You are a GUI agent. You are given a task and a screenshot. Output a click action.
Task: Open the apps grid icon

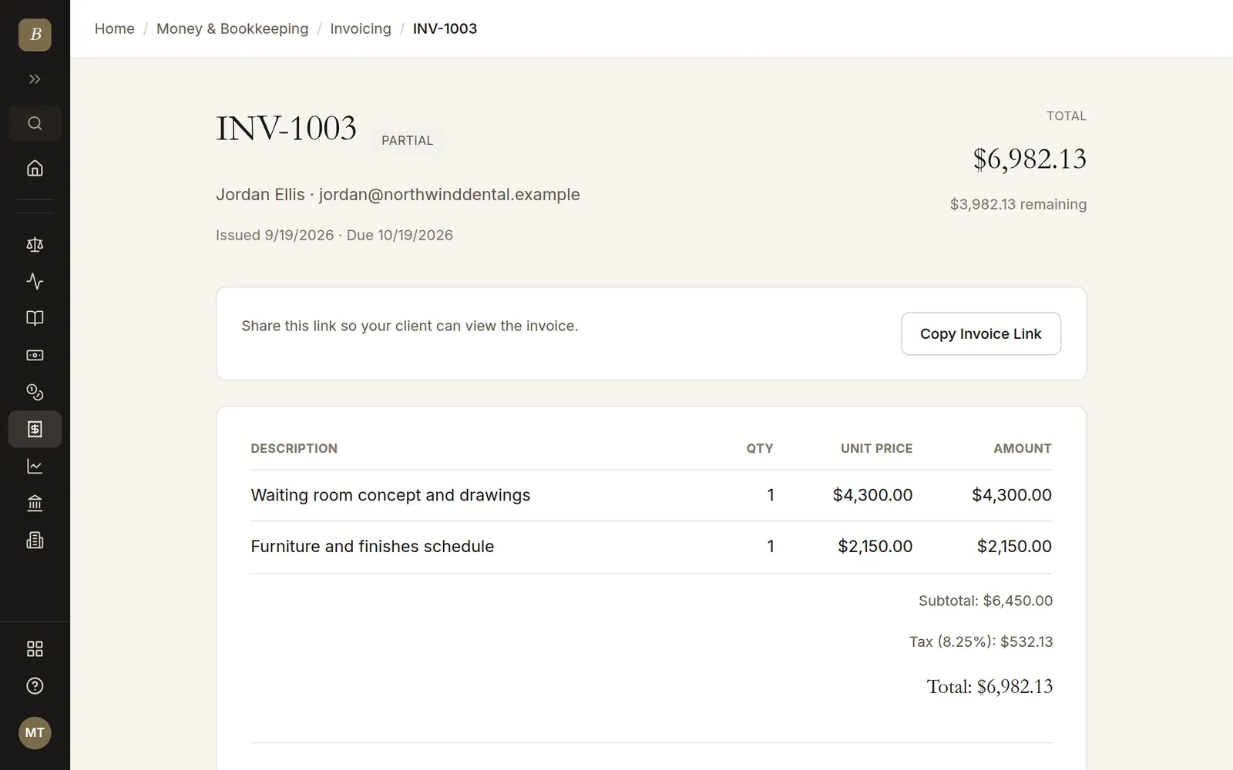pyautogui.click(x=35, y=649)
